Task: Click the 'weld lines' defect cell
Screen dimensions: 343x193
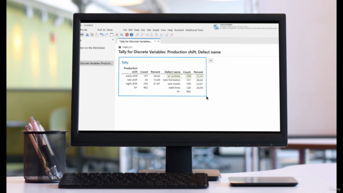Action: 174,88
